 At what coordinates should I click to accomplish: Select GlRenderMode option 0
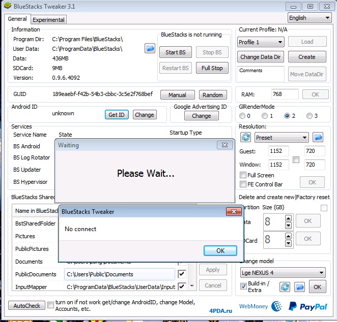[x=242, y=116]
